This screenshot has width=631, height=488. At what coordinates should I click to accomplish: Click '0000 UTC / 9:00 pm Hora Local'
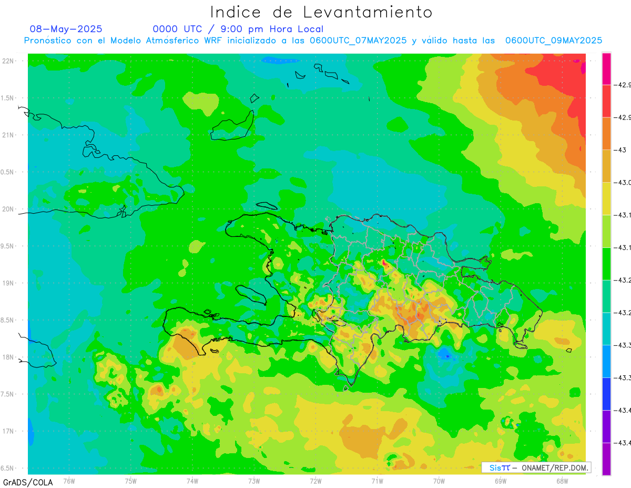point(238,29)
